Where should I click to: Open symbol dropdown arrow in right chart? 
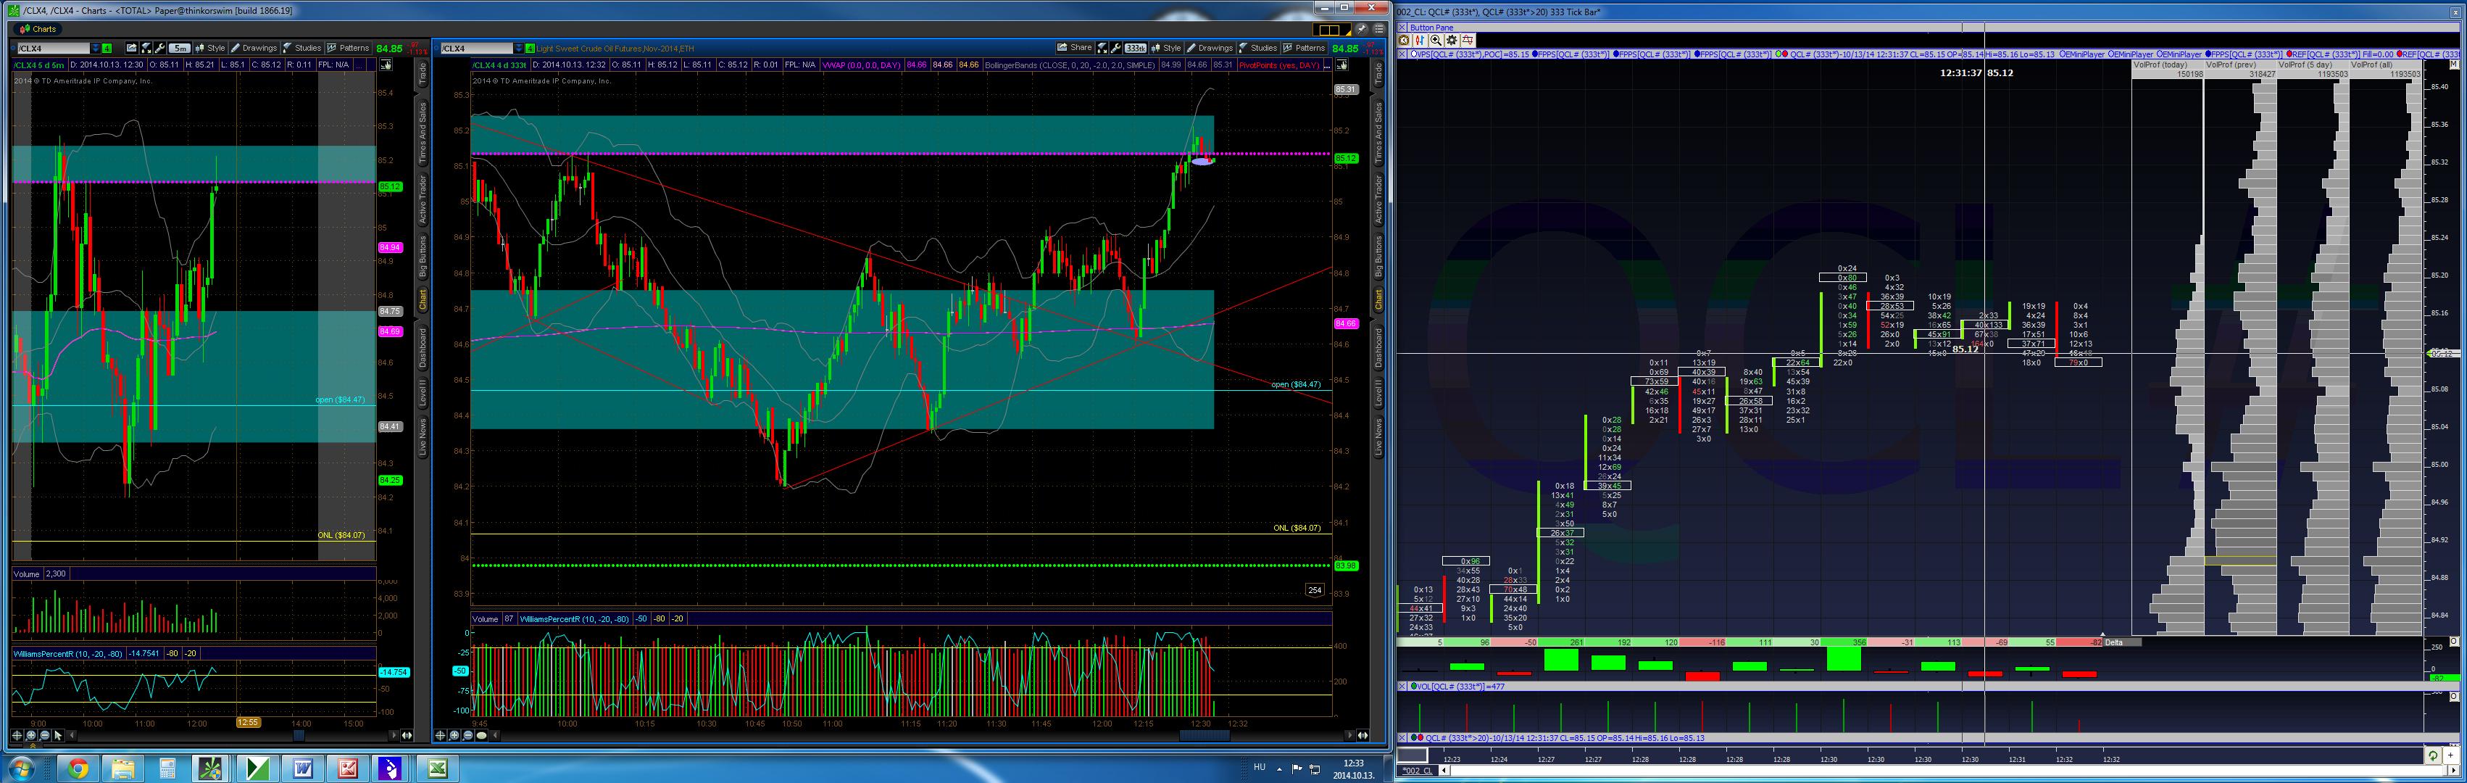(x=518, y=48)
